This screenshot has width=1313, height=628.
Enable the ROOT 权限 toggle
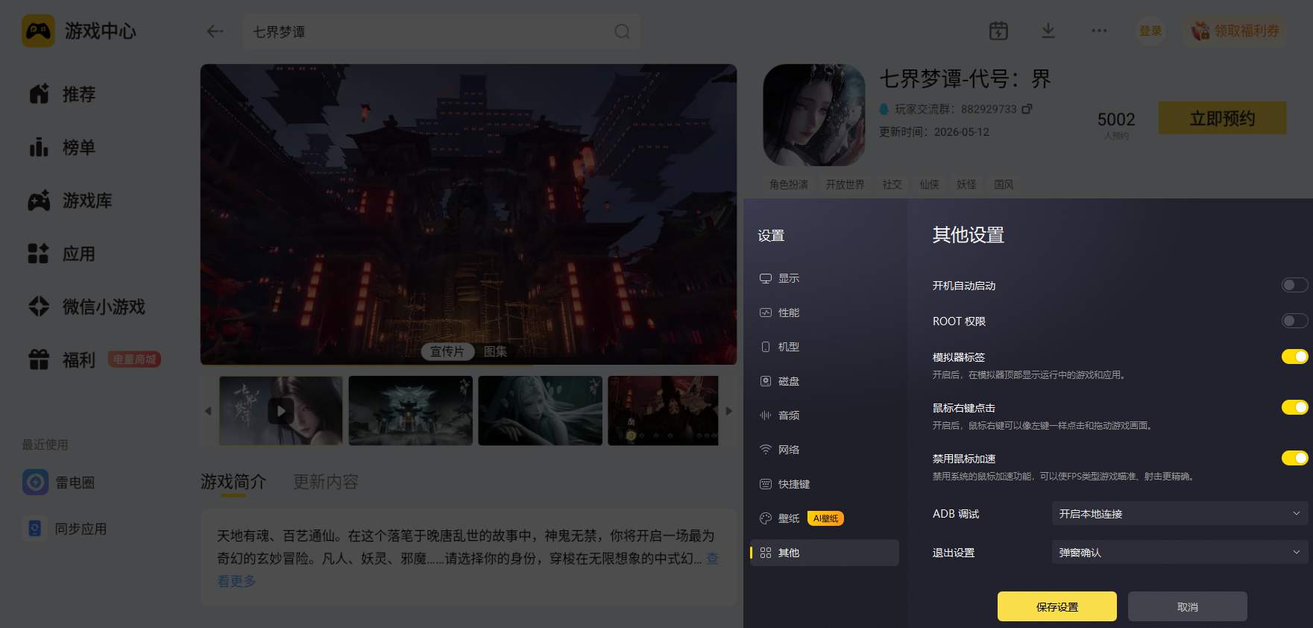(x=1294, y=321)
